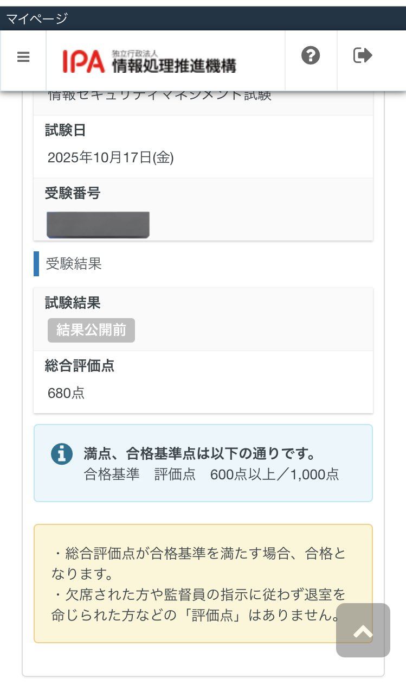Click the blue info circle icon
Screen dimensions: 406x684
click(62, 454)
